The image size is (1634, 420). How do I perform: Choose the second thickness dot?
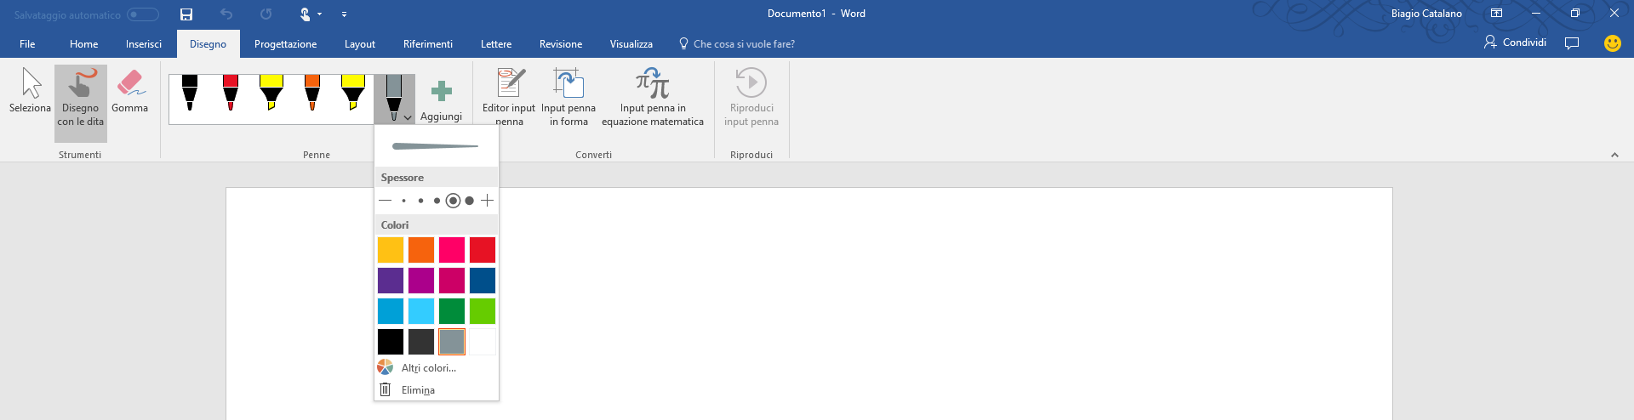420,201
